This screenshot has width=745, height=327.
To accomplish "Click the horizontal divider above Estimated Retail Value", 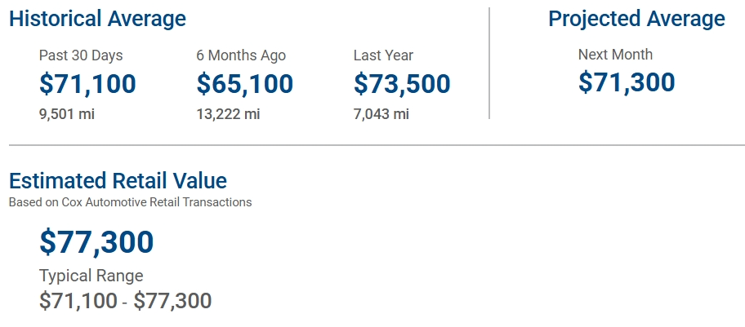I will coord(376,146).
